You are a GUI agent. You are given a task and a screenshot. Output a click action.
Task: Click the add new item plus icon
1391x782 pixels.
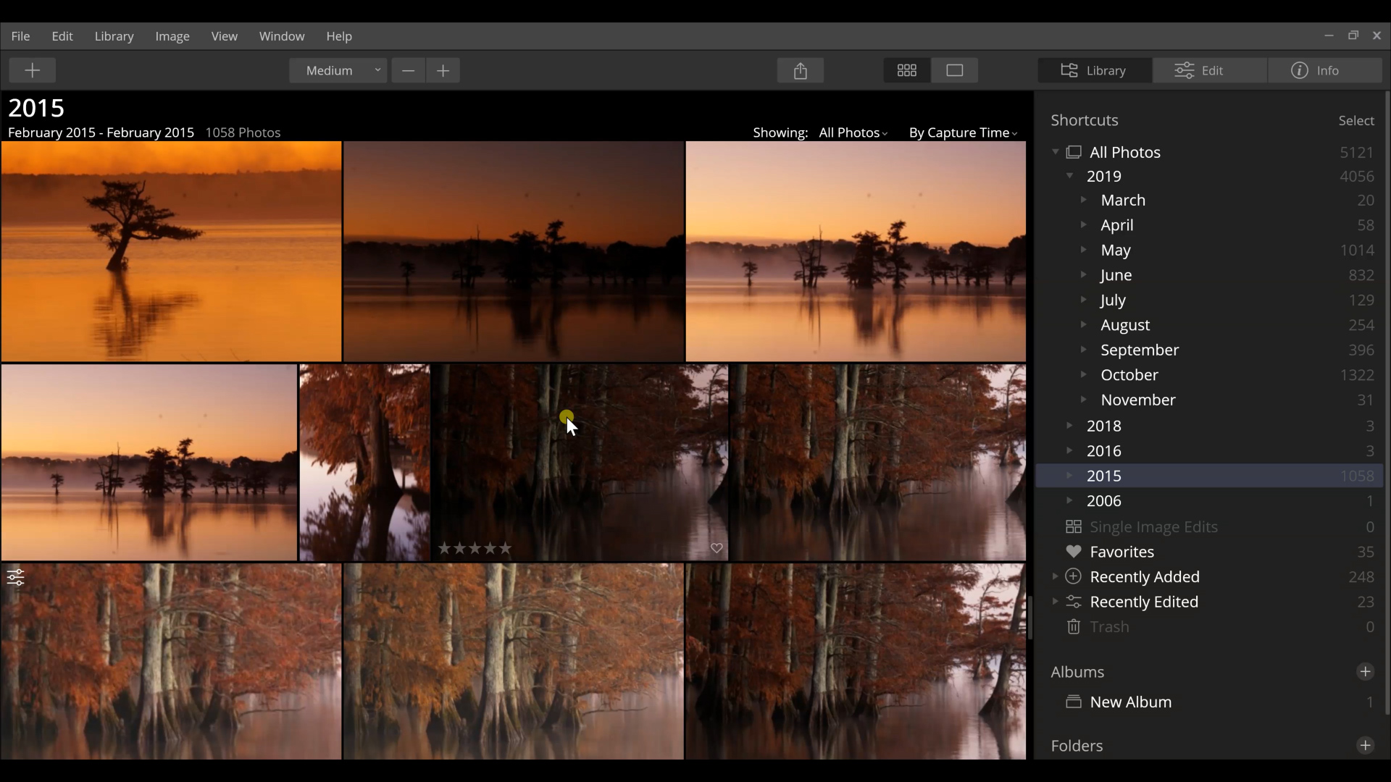pyautogui.click(x=32, y=70)
